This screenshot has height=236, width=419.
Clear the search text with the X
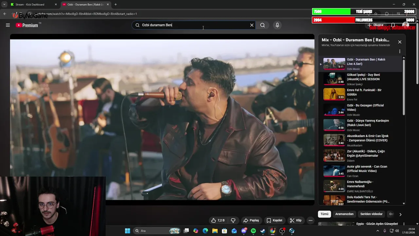(252, 25)
